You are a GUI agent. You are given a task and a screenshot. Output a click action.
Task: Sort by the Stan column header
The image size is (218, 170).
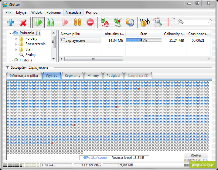click(x=144, y=34)
